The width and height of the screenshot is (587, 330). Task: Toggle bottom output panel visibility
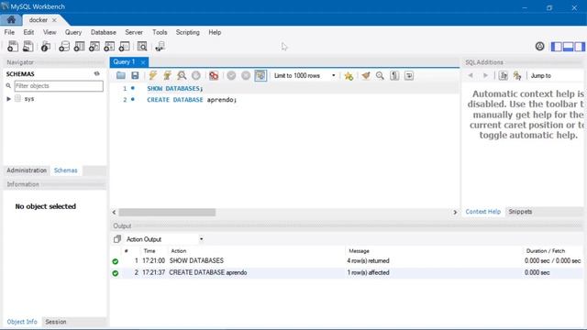pos(568,47)
